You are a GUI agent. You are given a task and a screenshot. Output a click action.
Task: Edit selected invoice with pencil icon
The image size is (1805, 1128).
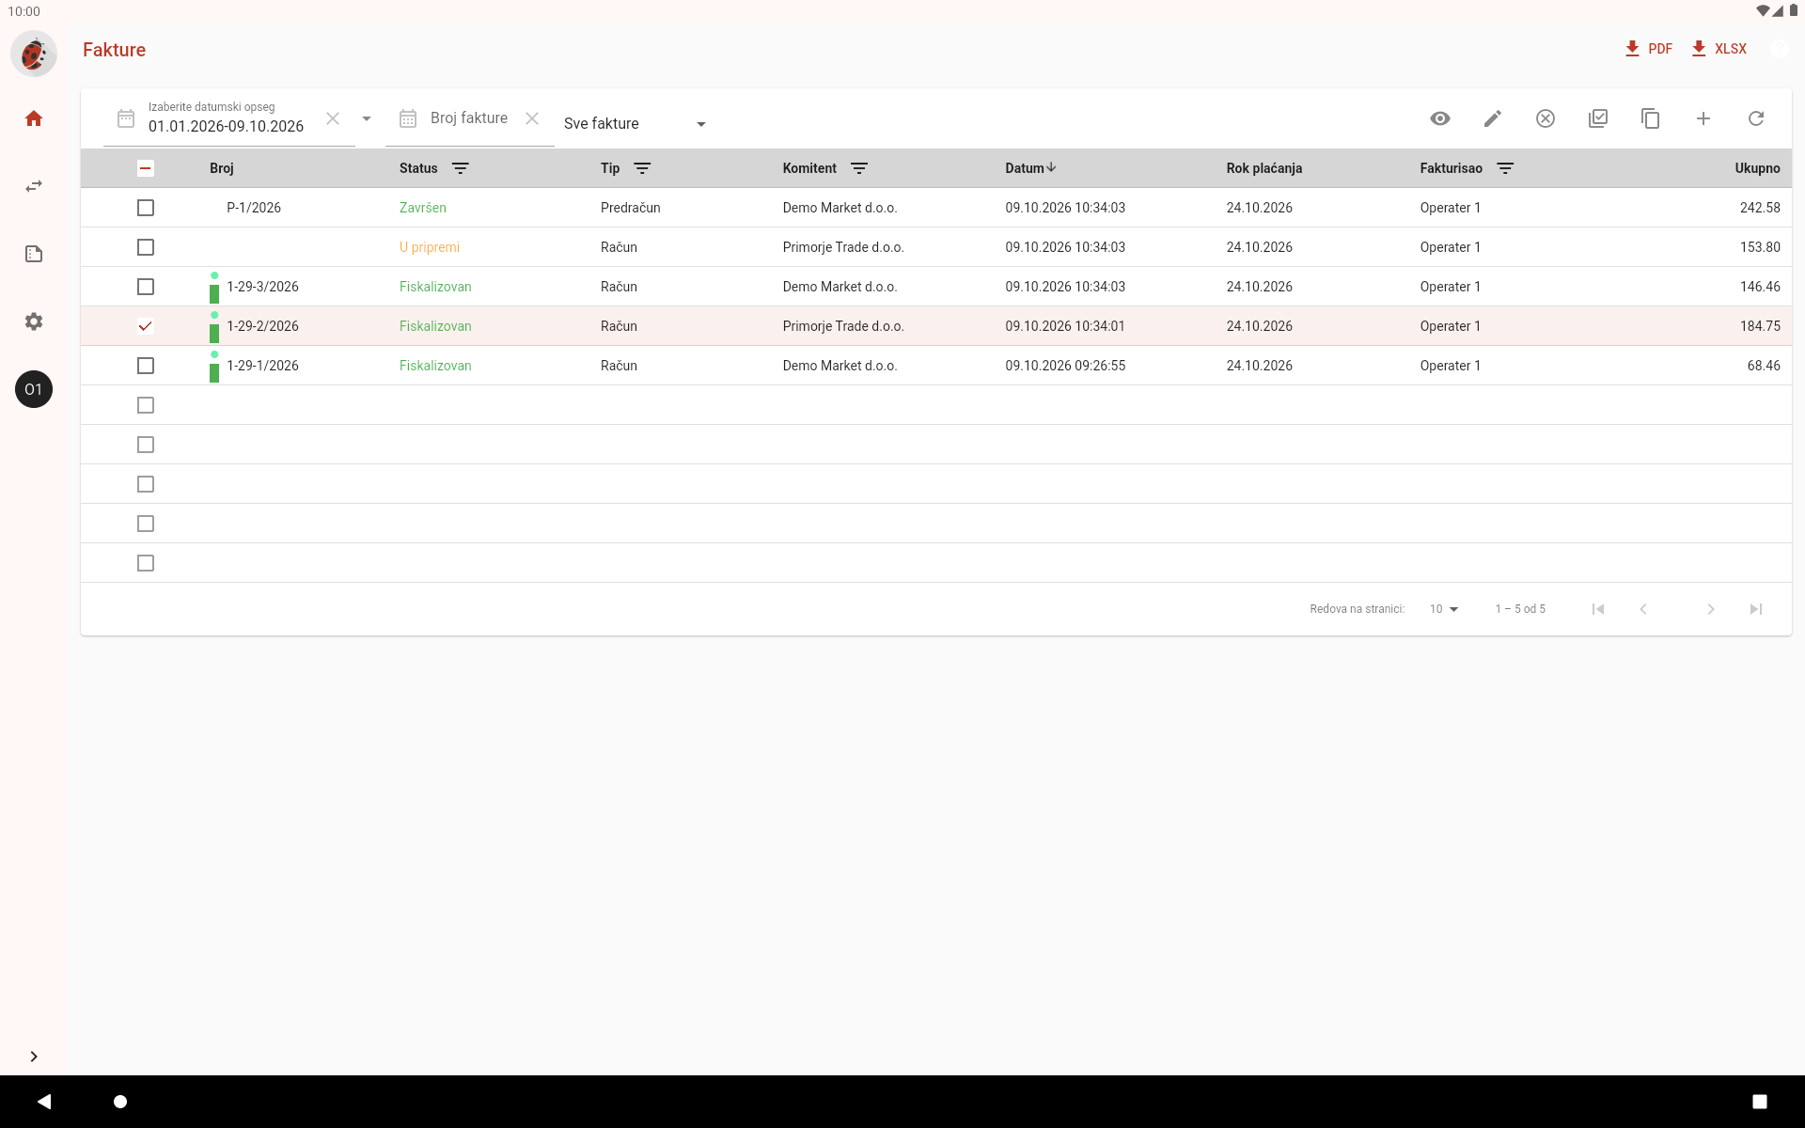coord(1493,118)
